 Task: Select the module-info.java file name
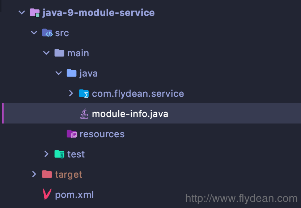point(130,114)
